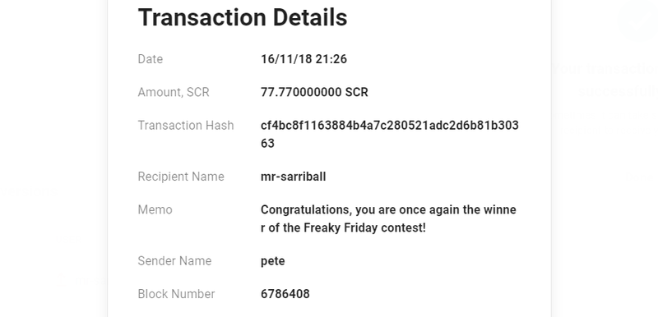Click the Date label

coord(151,59)
